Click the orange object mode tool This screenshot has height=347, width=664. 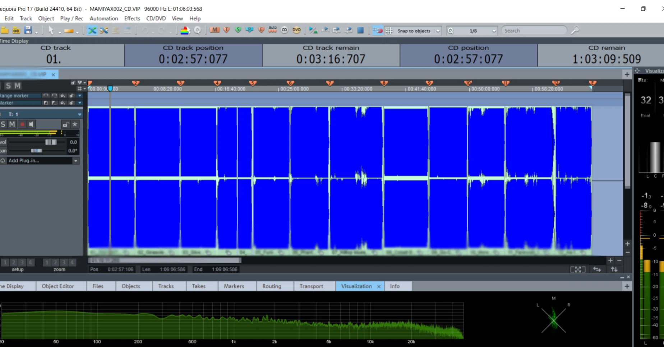click(69, 31)
